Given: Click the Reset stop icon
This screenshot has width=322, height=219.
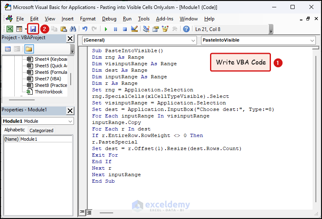Looking at the screenshot, I should [125, 29].
